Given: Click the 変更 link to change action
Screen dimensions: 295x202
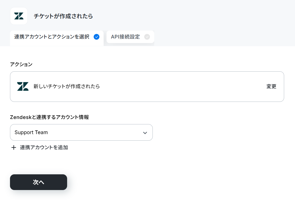Looking at the screenshot, I should [271, 86].
